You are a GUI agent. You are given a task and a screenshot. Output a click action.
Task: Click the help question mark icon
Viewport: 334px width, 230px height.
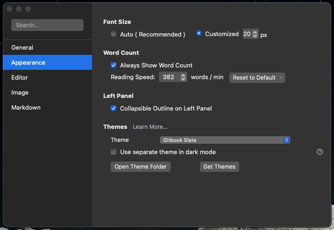(x=320, y=152)
